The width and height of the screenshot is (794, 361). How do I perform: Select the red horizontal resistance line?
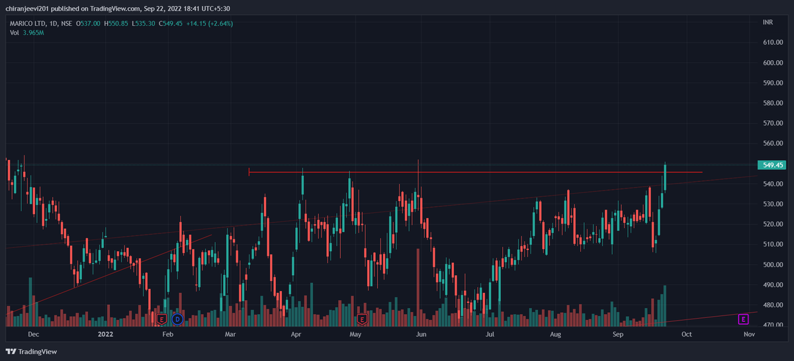[475, 172]
